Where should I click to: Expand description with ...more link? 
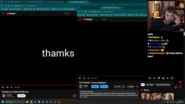86,97
